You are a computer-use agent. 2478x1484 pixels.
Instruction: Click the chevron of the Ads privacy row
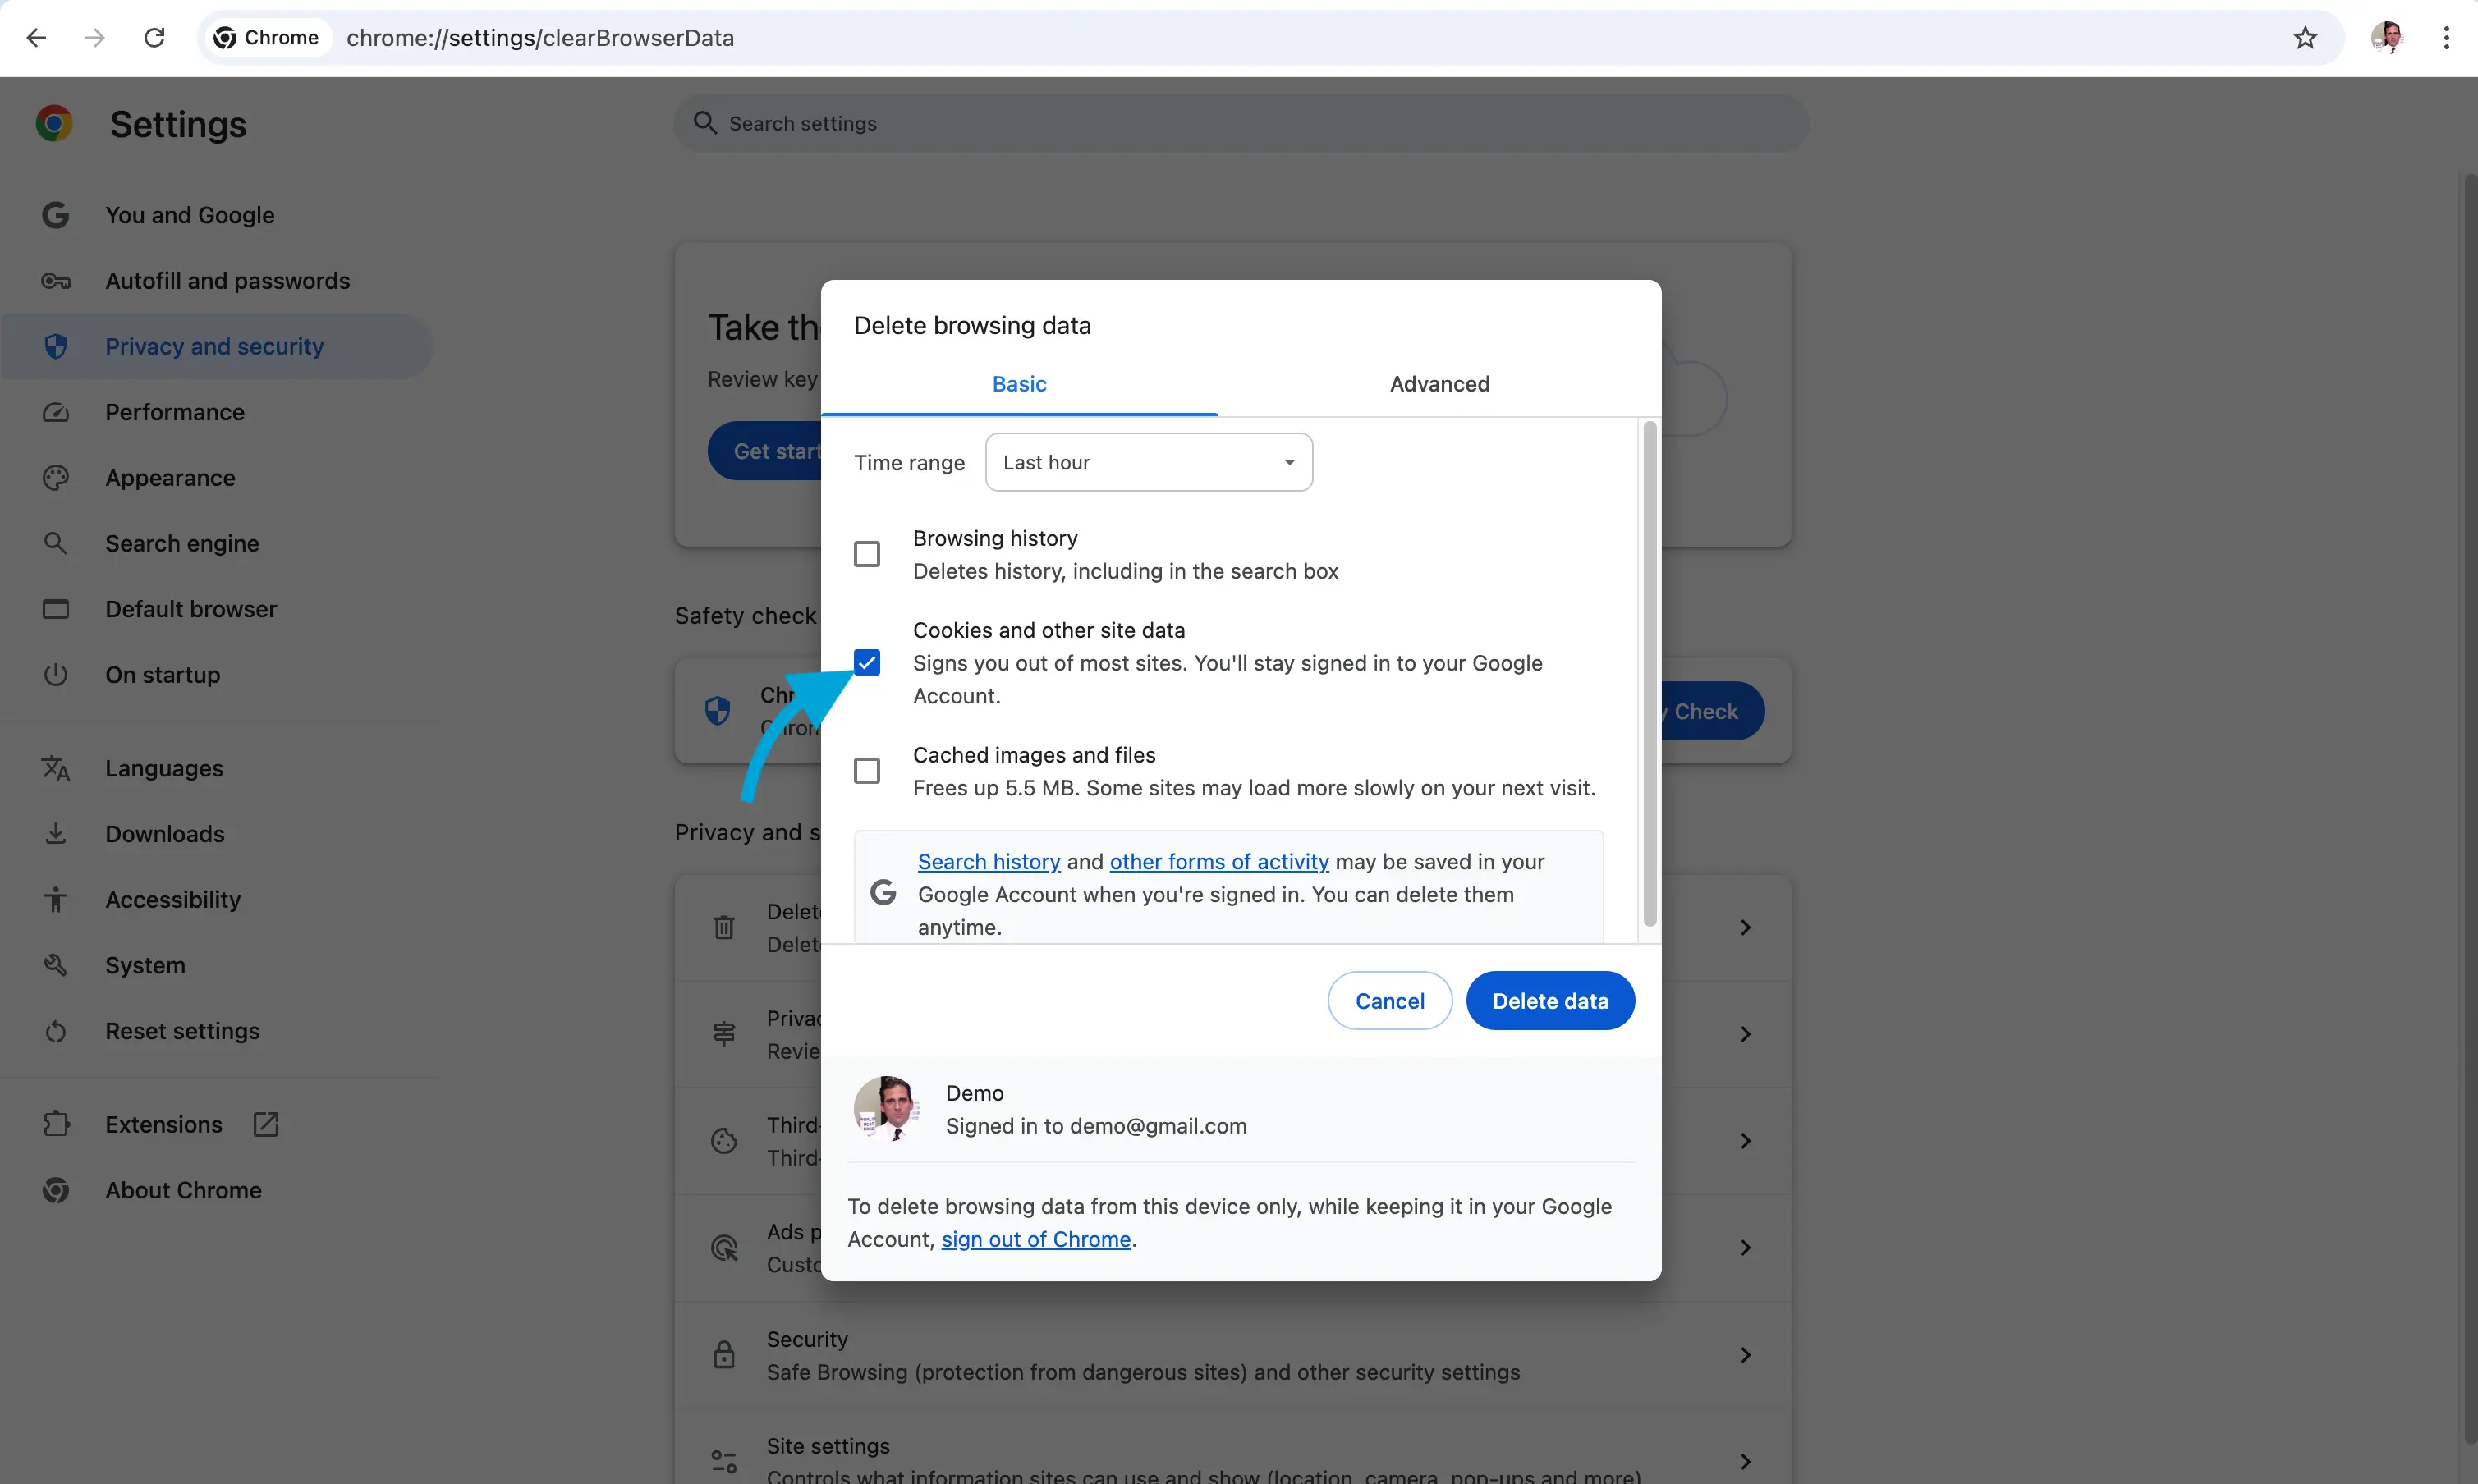pos(1746,1248)
